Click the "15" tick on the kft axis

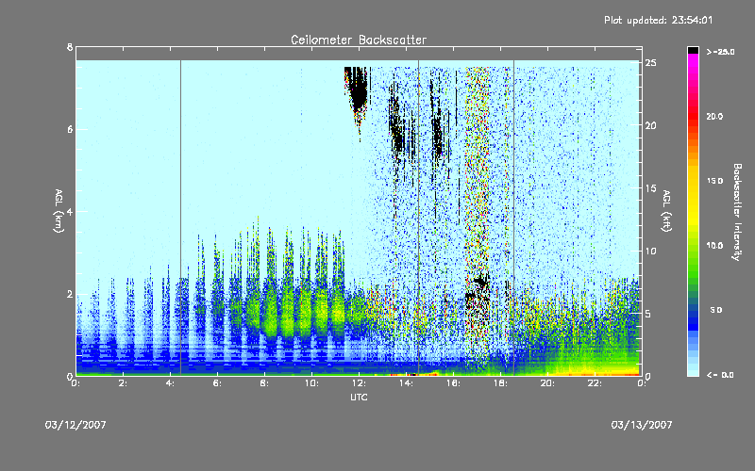pyautogui.click(x=650, y=188)
